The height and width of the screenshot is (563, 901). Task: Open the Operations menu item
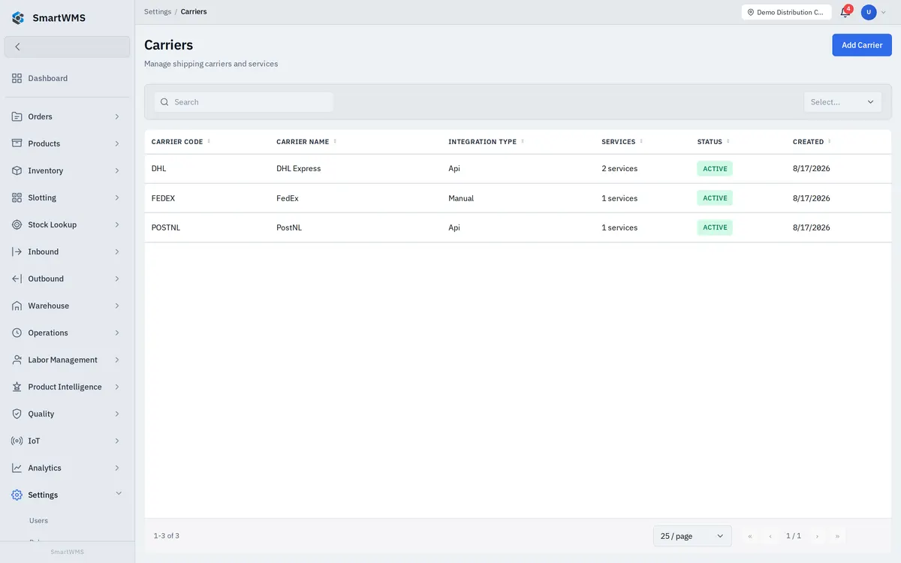[67, 333]
